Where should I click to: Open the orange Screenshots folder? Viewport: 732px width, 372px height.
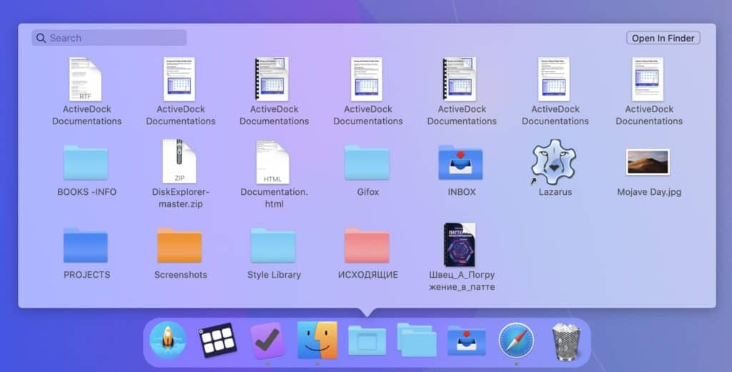pyautogui.click(x=179, y=246)
